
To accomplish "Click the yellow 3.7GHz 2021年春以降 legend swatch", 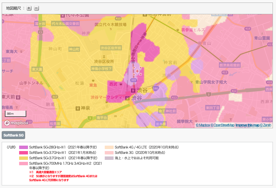I will (x=23, y=158).
